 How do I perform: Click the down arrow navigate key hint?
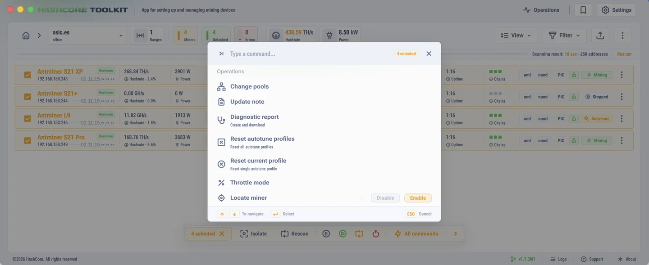(x=234, y=214)
